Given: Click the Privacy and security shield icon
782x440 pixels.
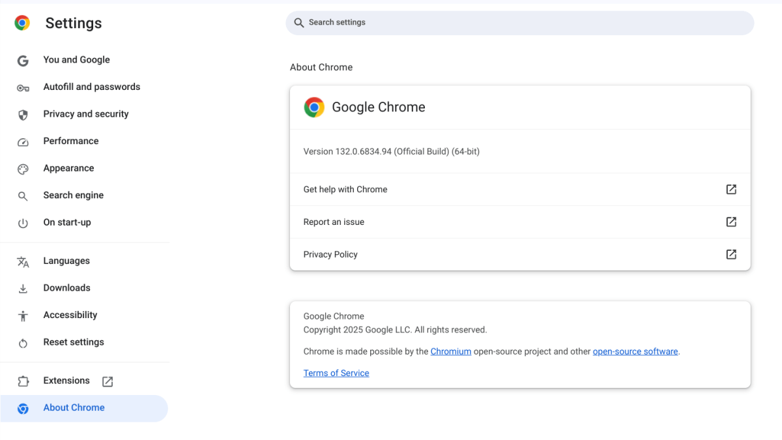Looking at the screenshot, I should click(23, 113).
